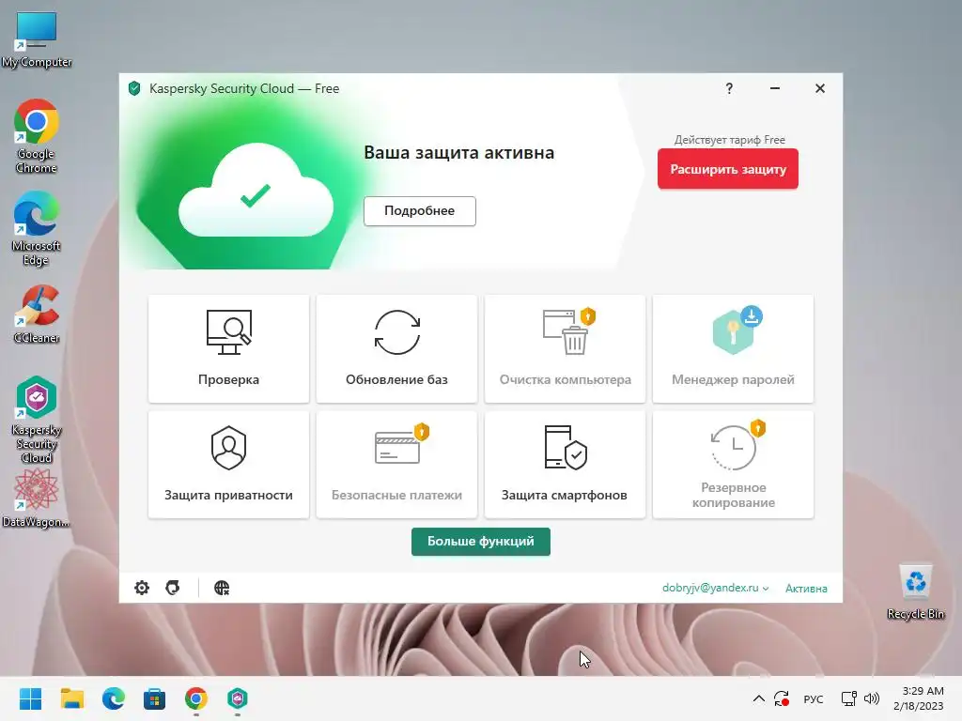This screenshot has height=721, width=962.
Task: Click 'Действует тариф Free' text
Action: click(x=729, y=140)
